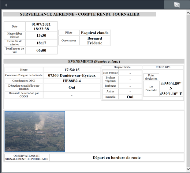Toggle the Incendie Oui value
Screen dimensions: 190x173
tap(130, 97)
